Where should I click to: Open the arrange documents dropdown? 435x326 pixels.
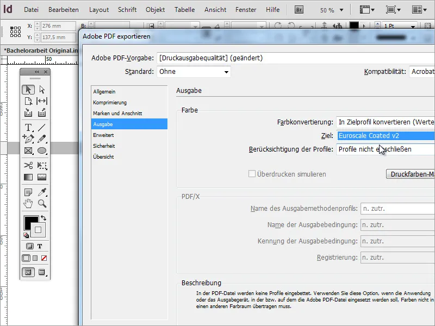(x=419, y=10)
